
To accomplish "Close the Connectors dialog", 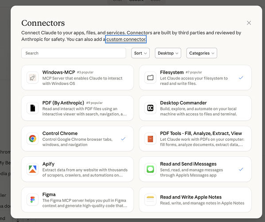I will click(x=249, y=23).
